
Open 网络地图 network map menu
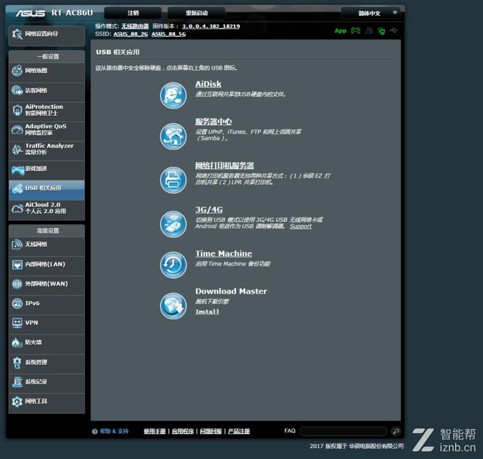click(x=47, y=71)
